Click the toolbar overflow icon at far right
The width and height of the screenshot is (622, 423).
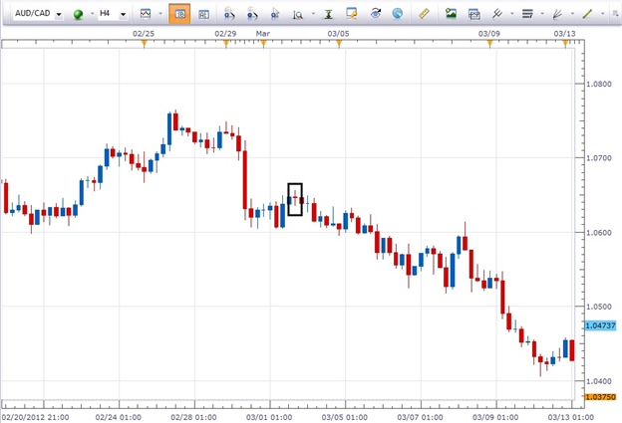pos(616,14)
